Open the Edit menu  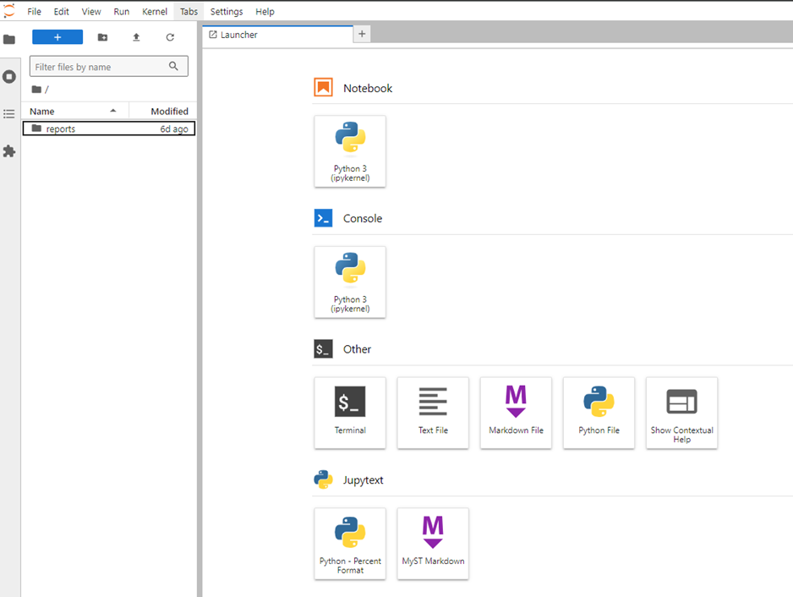(61, 11)
